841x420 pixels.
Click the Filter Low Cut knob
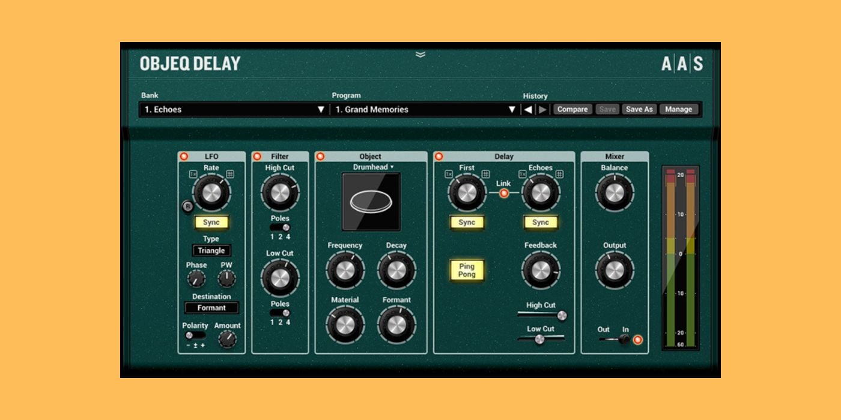[280, 278]
